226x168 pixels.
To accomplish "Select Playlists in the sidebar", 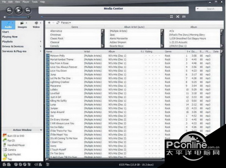I will pyautogui.click(x=7, y=42).
